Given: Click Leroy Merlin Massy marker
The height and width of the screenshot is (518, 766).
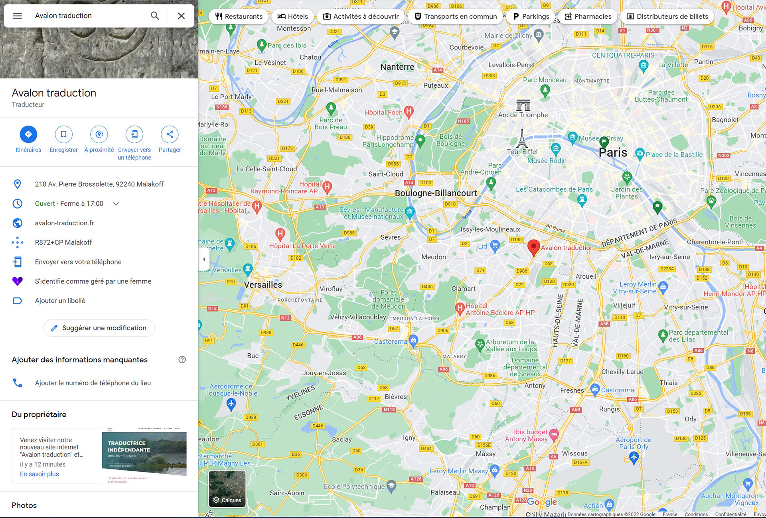Looking at the screenshot, I should click(x=495, y=470).
